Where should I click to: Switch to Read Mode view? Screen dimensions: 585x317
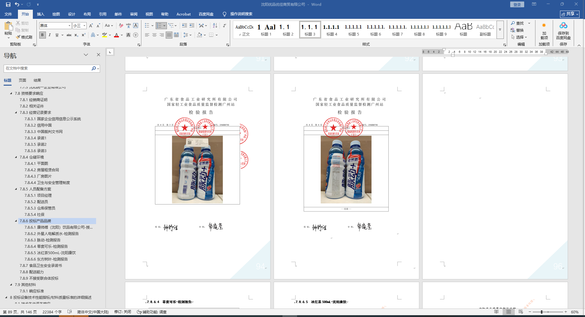click(x=497, y=312)
